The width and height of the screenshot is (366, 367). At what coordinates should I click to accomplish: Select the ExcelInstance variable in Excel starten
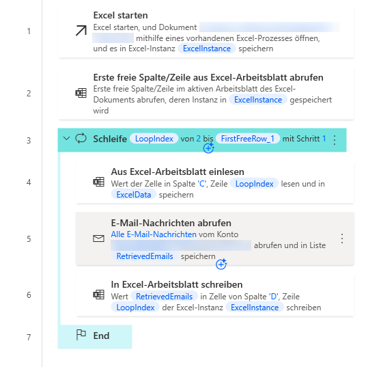click(207, 49)
